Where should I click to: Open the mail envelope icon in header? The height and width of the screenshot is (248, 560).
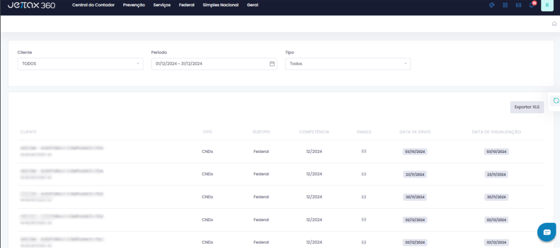518,5
